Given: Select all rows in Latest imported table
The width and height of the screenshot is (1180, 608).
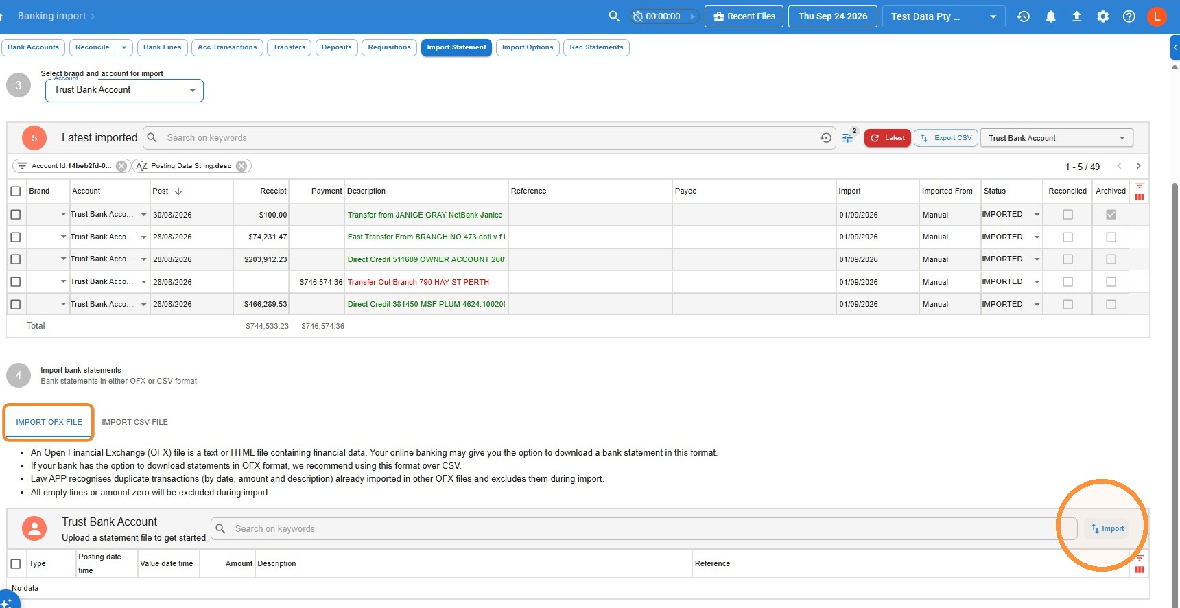Looking at the screenshot, I should click(x=16, y=191).
